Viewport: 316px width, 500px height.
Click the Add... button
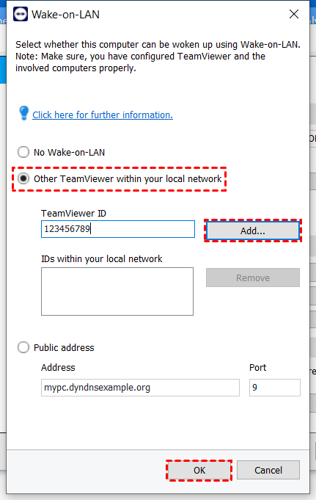253,231
